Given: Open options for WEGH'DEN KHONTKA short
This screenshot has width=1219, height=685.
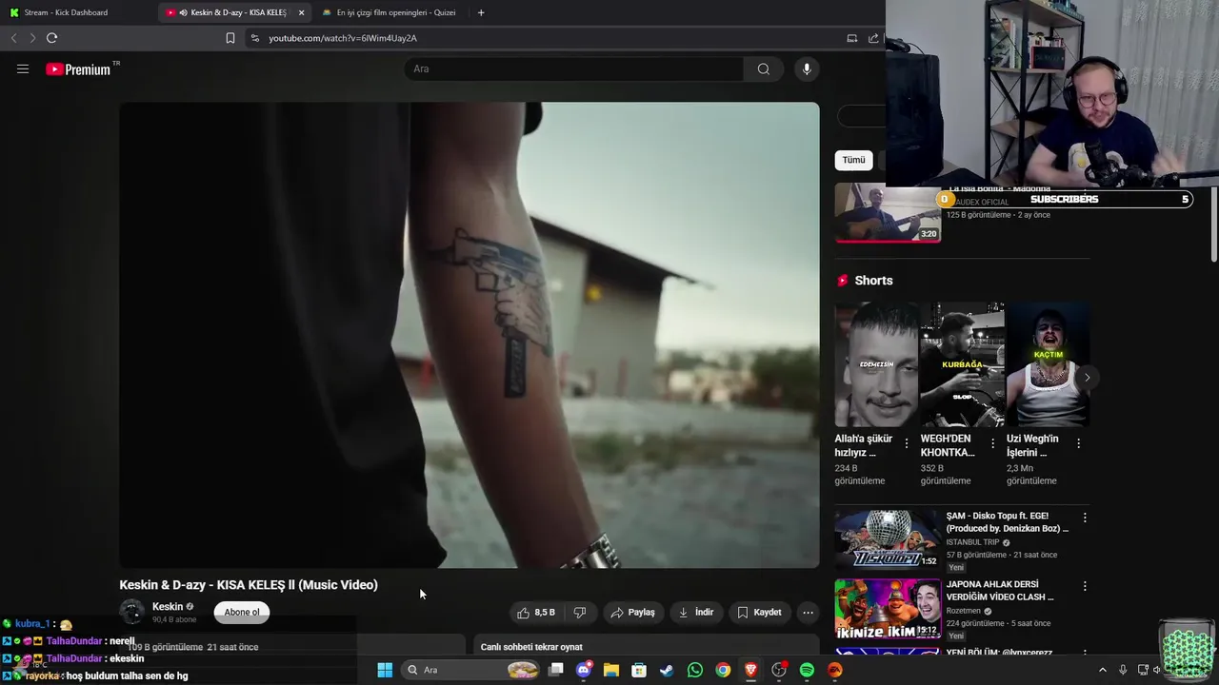Looking at the screenshot, I should (x=992, y=443).
